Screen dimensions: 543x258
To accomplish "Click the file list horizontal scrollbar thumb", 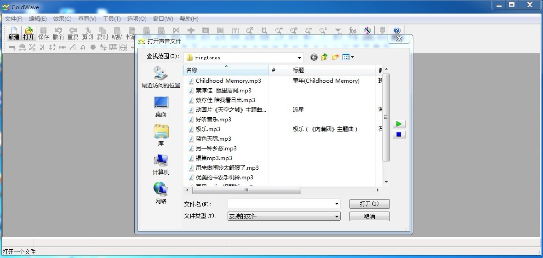I will 246,190.
